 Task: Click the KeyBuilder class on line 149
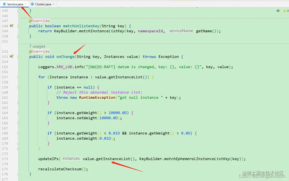65,31
